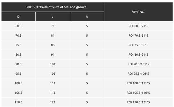Choose the ROI 100.5*111*5 entry
The width and height of the screenshot is (174, 107).
coord(138,83)
